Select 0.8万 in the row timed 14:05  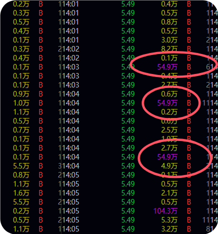[x=21, y=175]
